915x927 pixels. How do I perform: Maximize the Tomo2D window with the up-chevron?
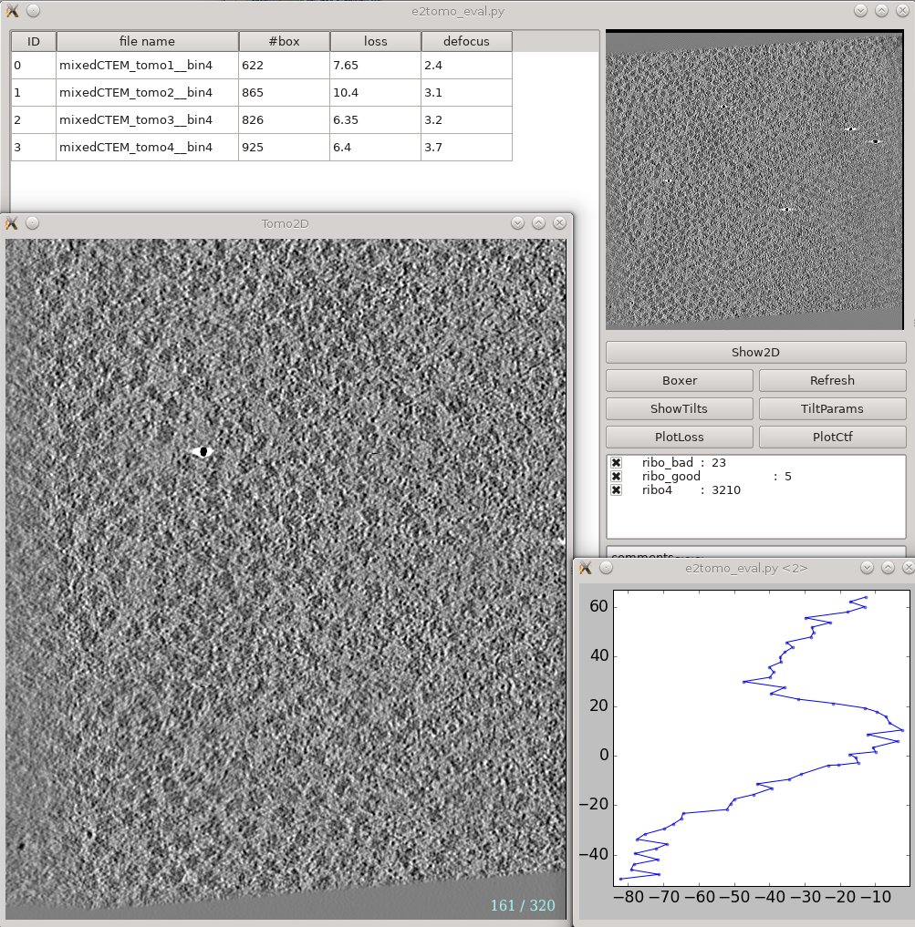click(x=538, y=223)
